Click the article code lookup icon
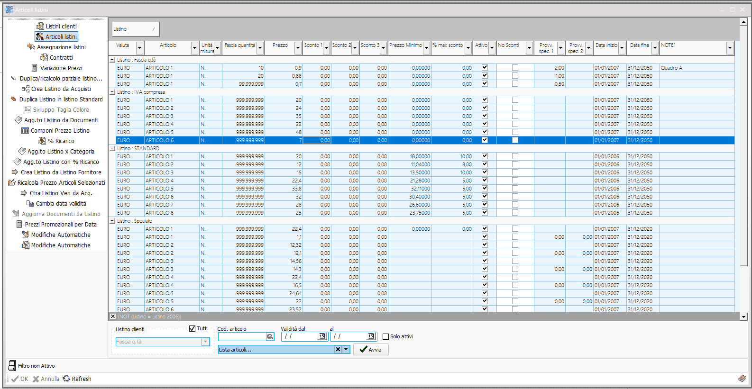This screenshot has height=389, width=752. 270,336
